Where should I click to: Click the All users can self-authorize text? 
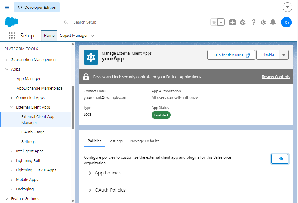point(175,98)
